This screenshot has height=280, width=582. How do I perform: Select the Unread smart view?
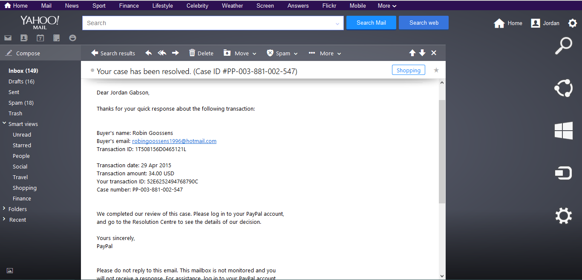[22, 134]
